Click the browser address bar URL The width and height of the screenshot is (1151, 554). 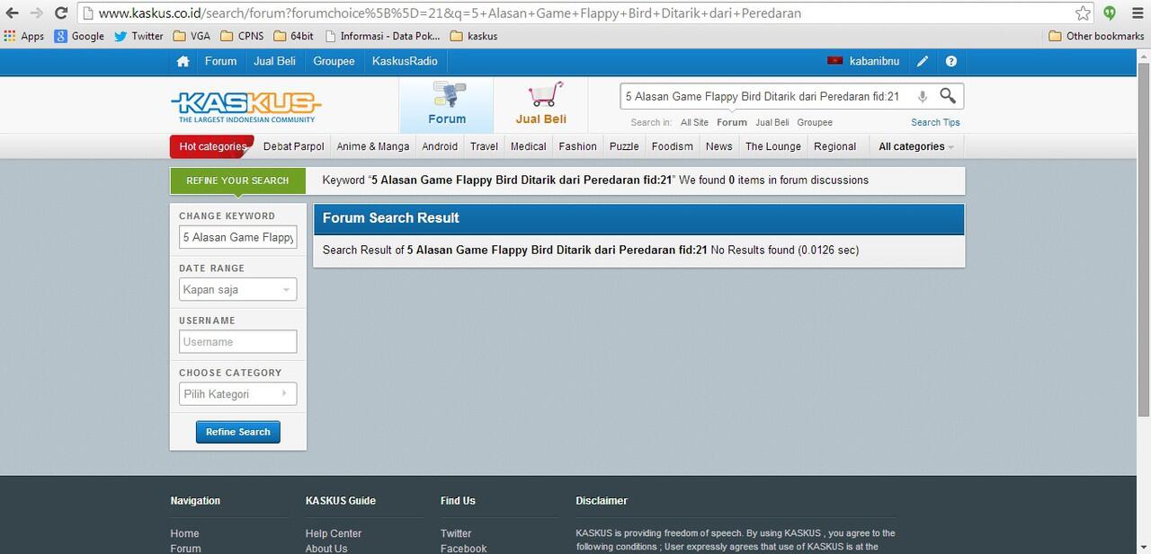coord(575,13)
